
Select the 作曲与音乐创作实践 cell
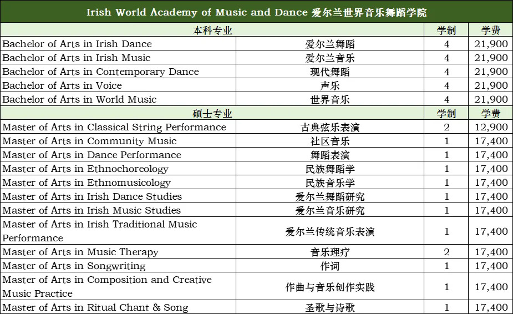click(x=330, y=287)
